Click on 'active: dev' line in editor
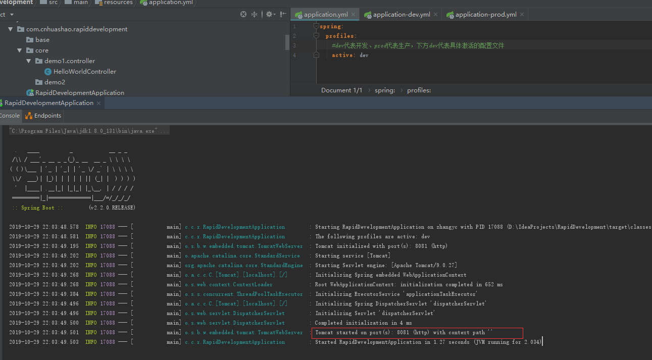 [x=350, y=55]
